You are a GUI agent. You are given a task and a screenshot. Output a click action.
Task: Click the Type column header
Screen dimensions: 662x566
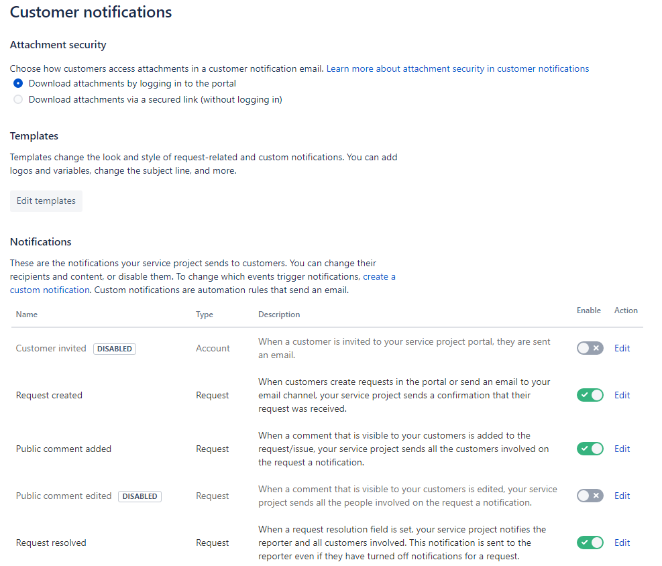coord(205,314)
